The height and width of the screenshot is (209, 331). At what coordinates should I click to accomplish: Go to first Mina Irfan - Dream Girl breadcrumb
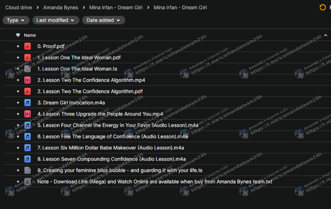116,8
